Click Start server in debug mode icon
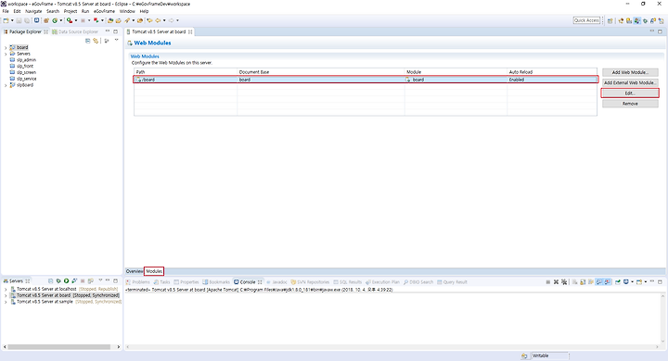 click(x=58, y=280)
